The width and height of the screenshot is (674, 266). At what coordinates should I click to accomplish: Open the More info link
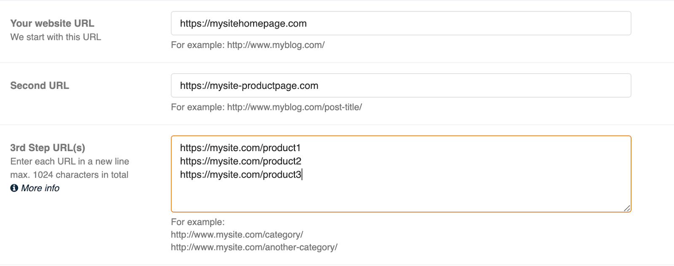[40, 188]
